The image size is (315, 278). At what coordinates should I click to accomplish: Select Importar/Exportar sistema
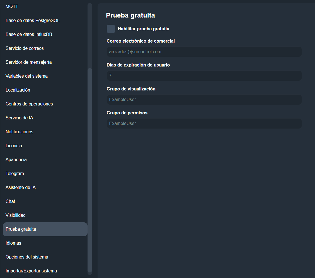pos(31,271)
